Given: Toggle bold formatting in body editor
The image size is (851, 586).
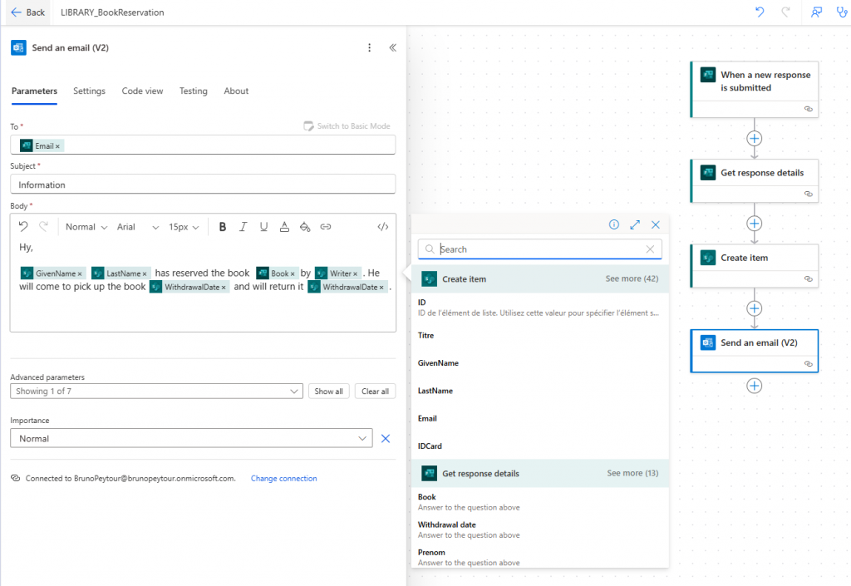Looking at the screenshot, I should click(222, 227).
